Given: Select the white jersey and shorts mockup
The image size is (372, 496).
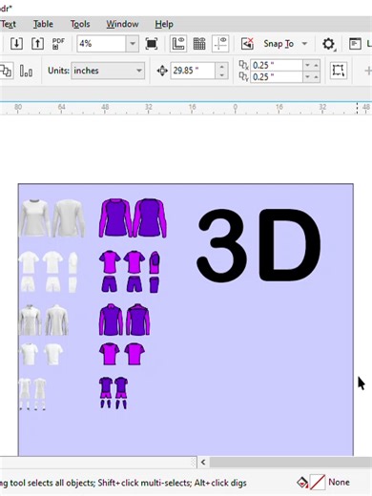Looking at the screenshot, I should pos(28,272).
